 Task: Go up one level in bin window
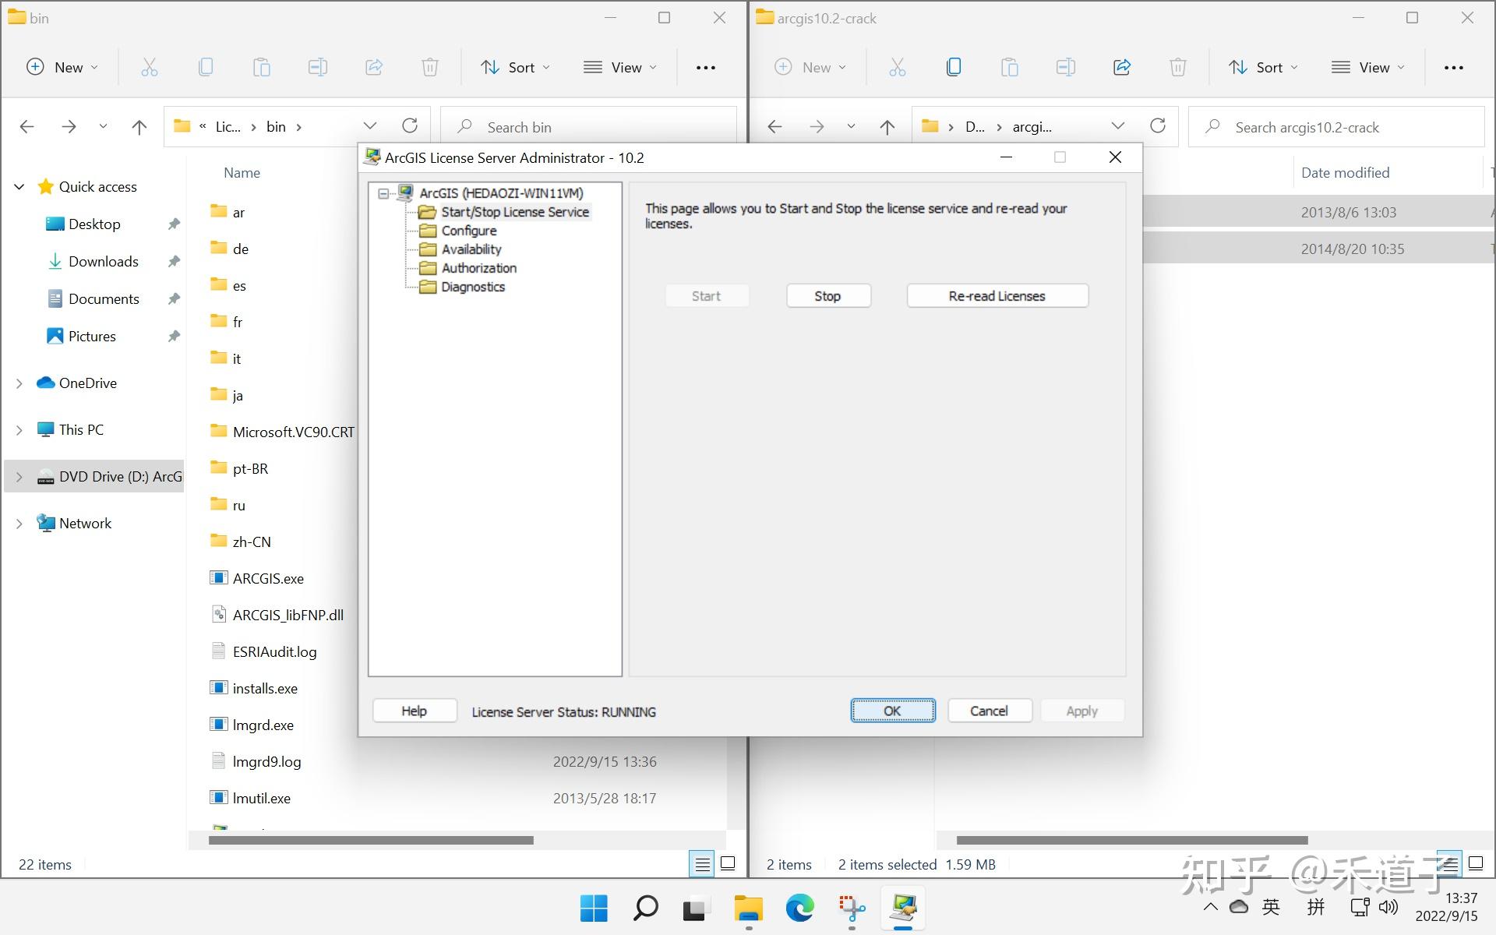(x=139, y=127)
